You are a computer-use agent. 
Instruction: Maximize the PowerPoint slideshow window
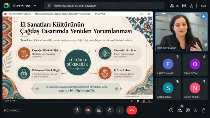(x=141, y=14)
